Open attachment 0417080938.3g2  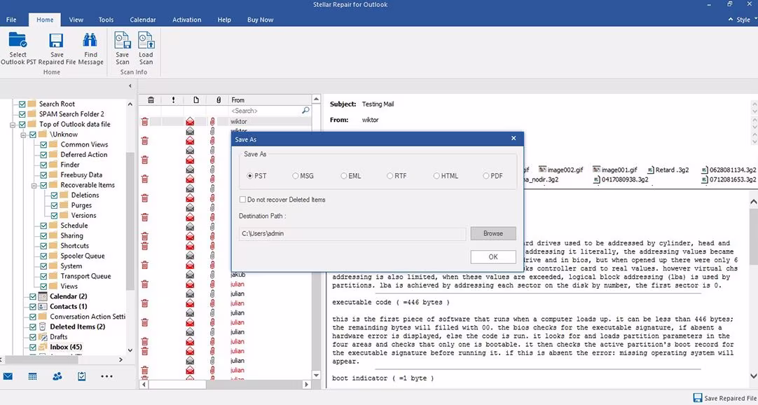[621, 180]
